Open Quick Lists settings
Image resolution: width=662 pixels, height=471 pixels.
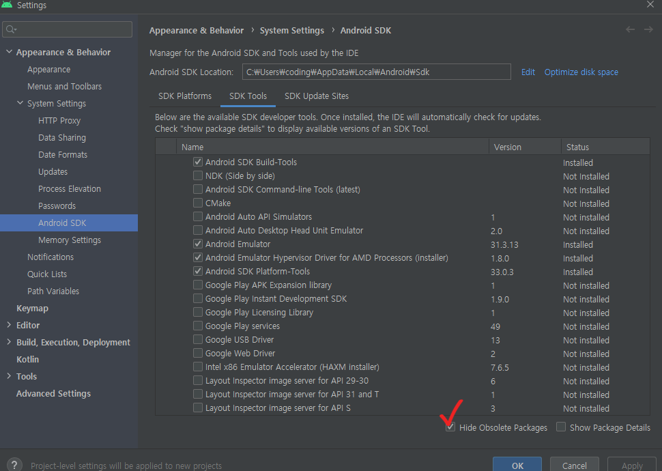point(47,274)
